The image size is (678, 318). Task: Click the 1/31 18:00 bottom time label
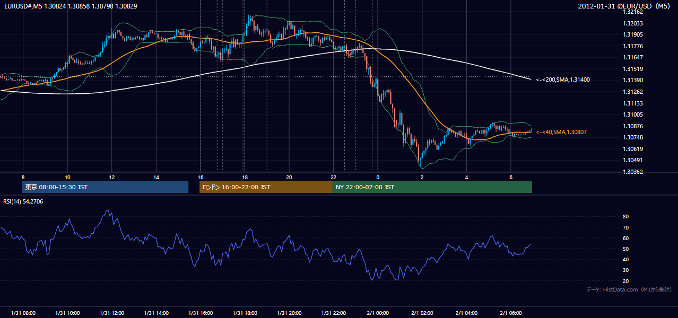(245, 313)
